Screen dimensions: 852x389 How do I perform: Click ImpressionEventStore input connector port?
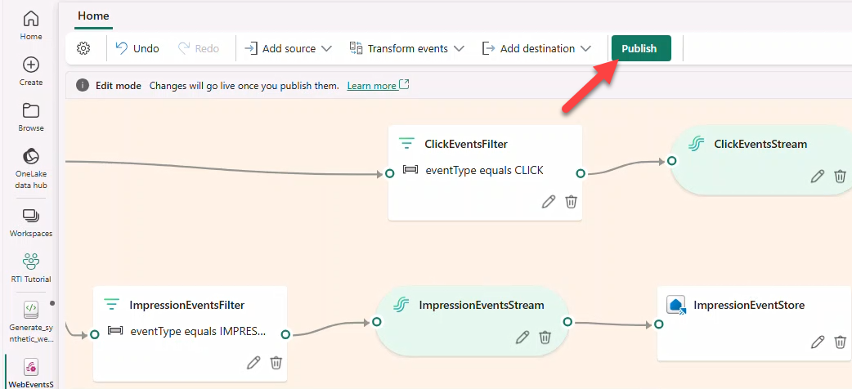(x=658, y=324)
